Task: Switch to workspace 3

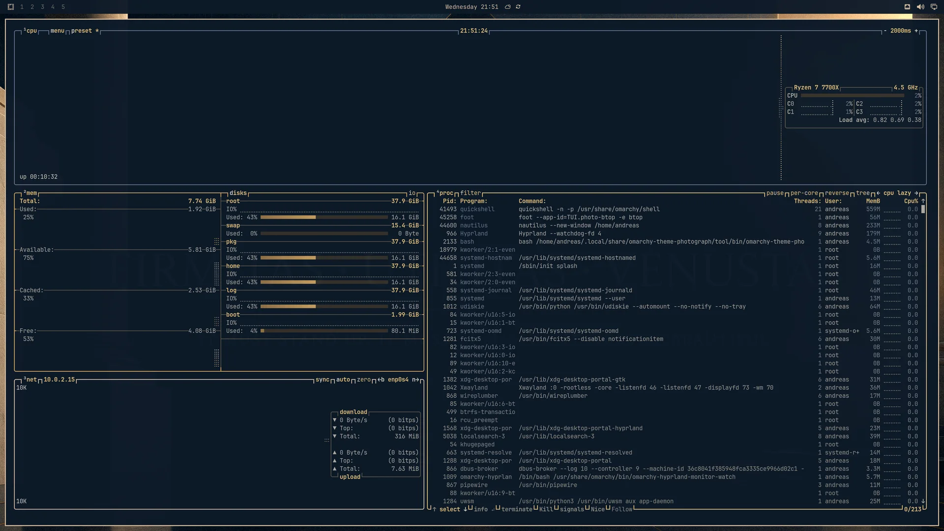Action: click(42, 7)
